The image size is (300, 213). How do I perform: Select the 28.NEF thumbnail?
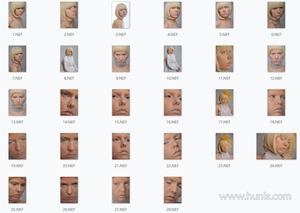coord(173,190)
